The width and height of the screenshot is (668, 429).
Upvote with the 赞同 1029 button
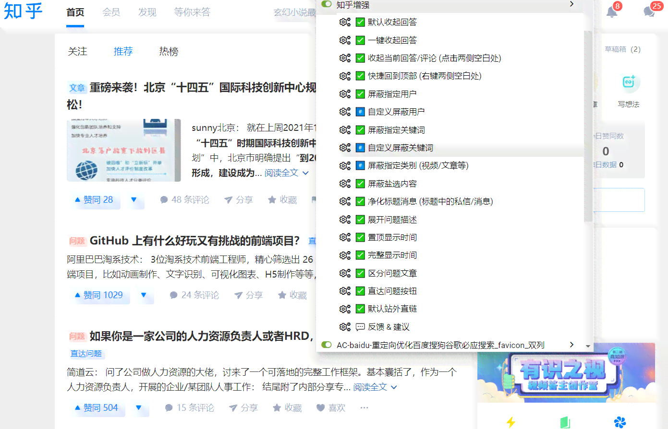pyautogui.click(x=98, y=295)
